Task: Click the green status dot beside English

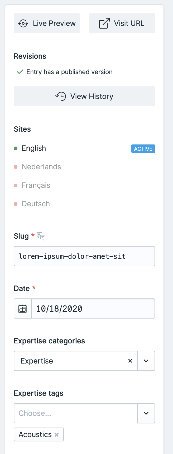Action: 16,148
